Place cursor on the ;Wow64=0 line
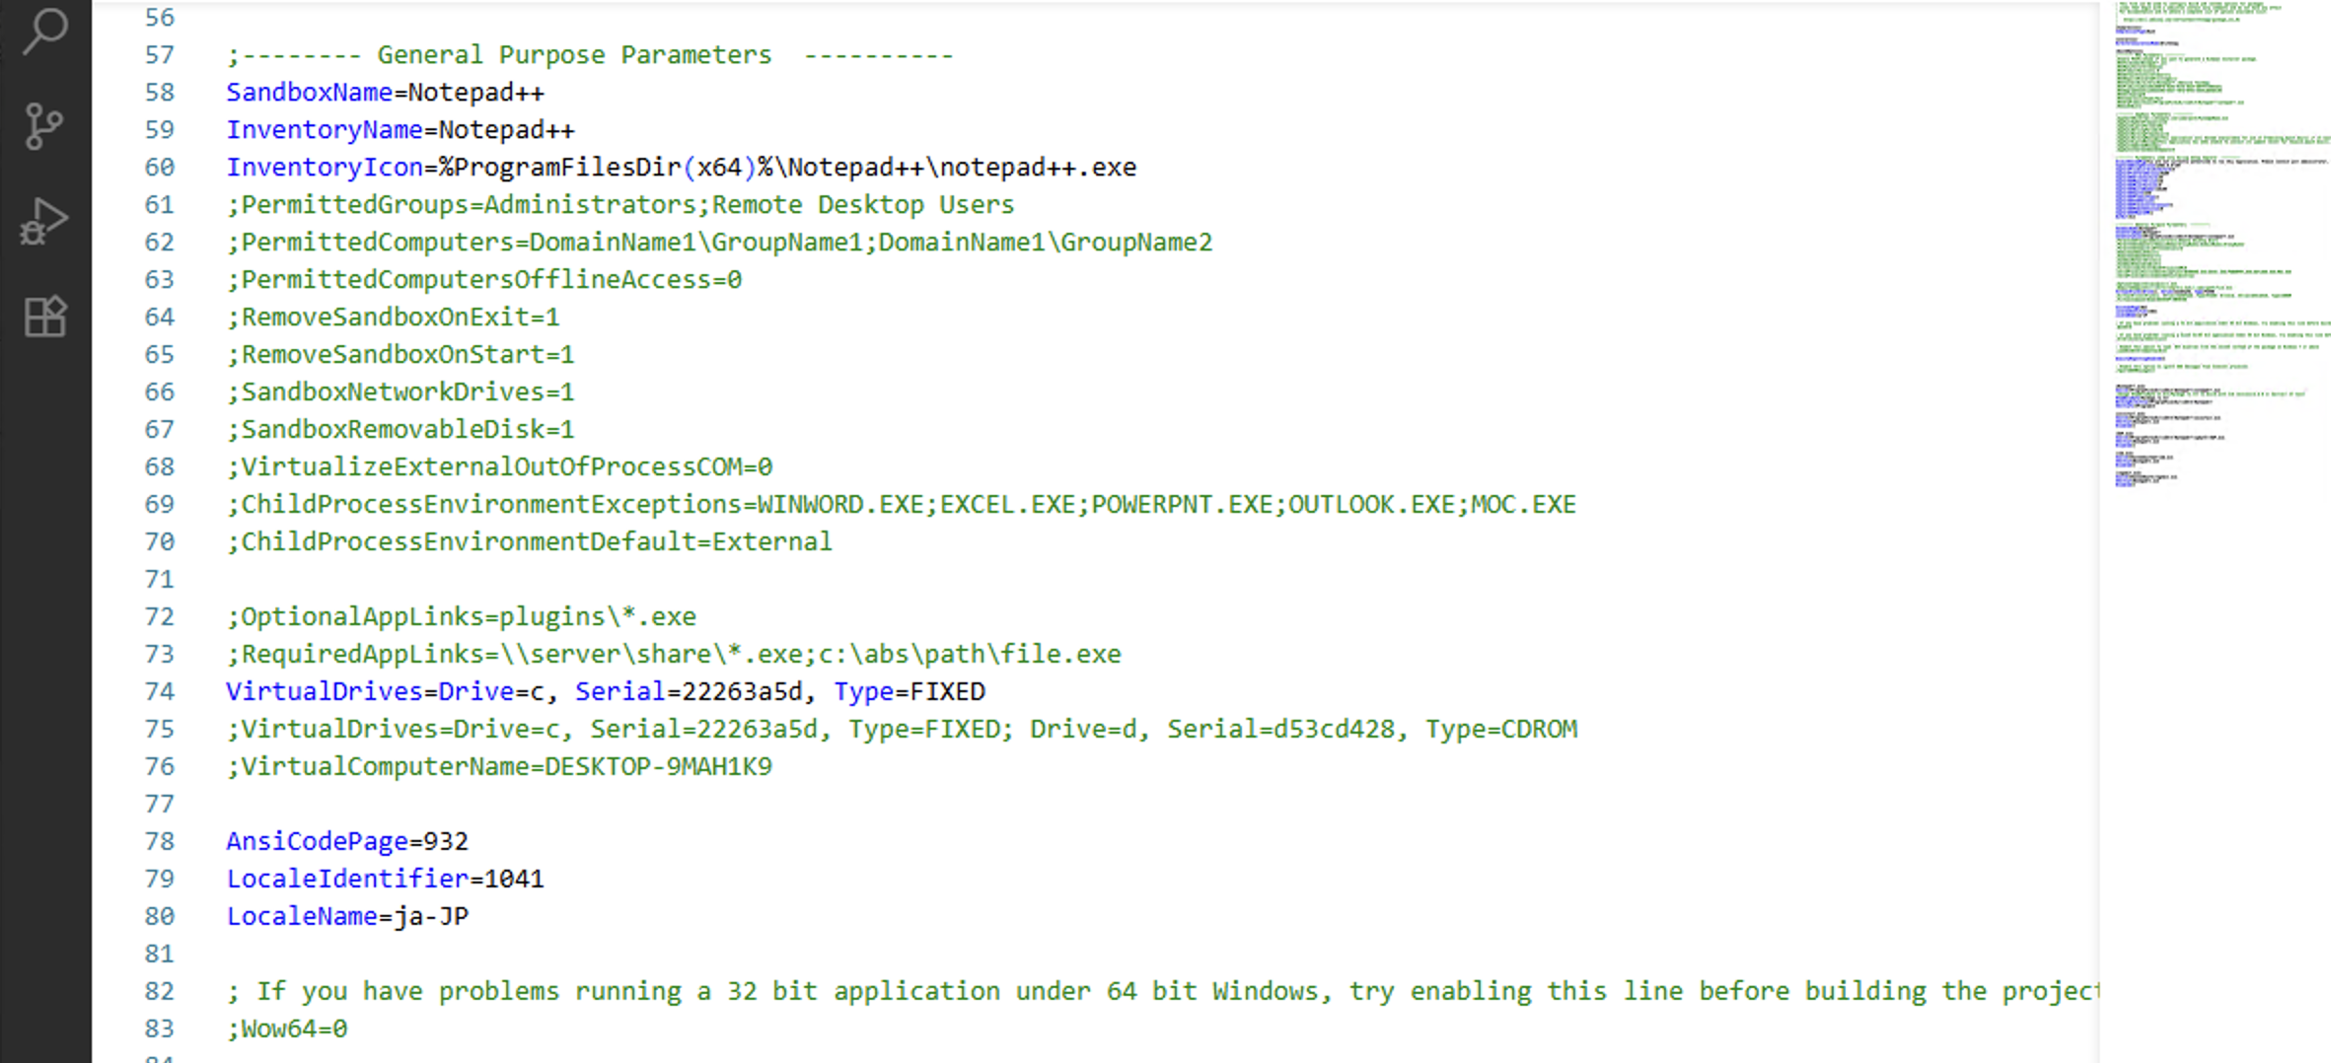 pyautogui.click(x=288, y=1029)
